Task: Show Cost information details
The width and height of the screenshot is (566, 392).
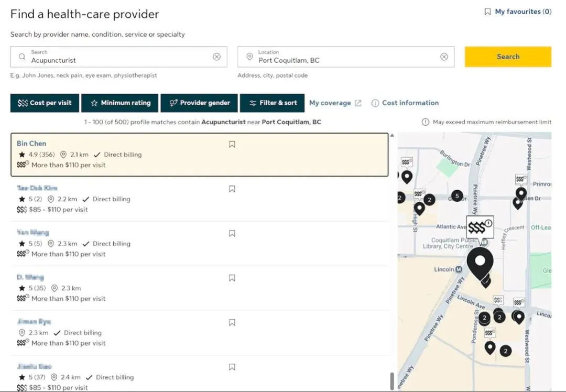Action: (x=405, y=103)
